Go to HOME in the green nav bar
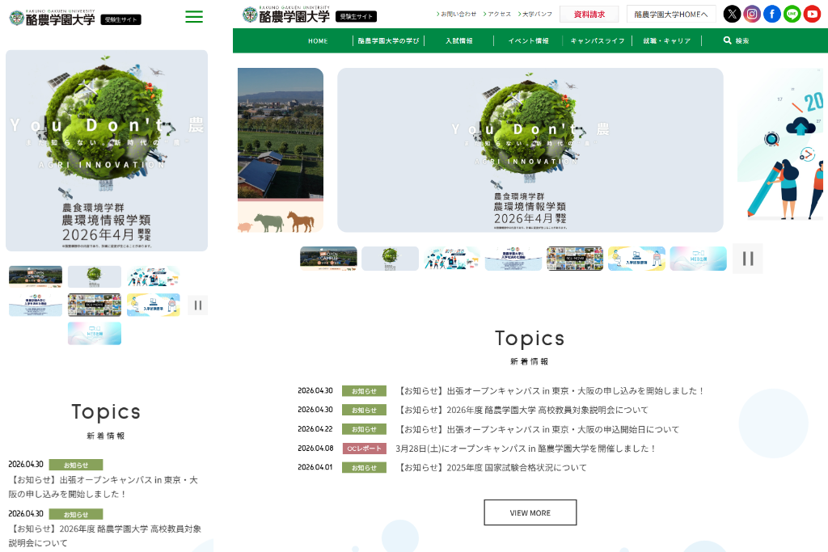The image size is (828, 552). pyautogui.click(x=318, y=40)
